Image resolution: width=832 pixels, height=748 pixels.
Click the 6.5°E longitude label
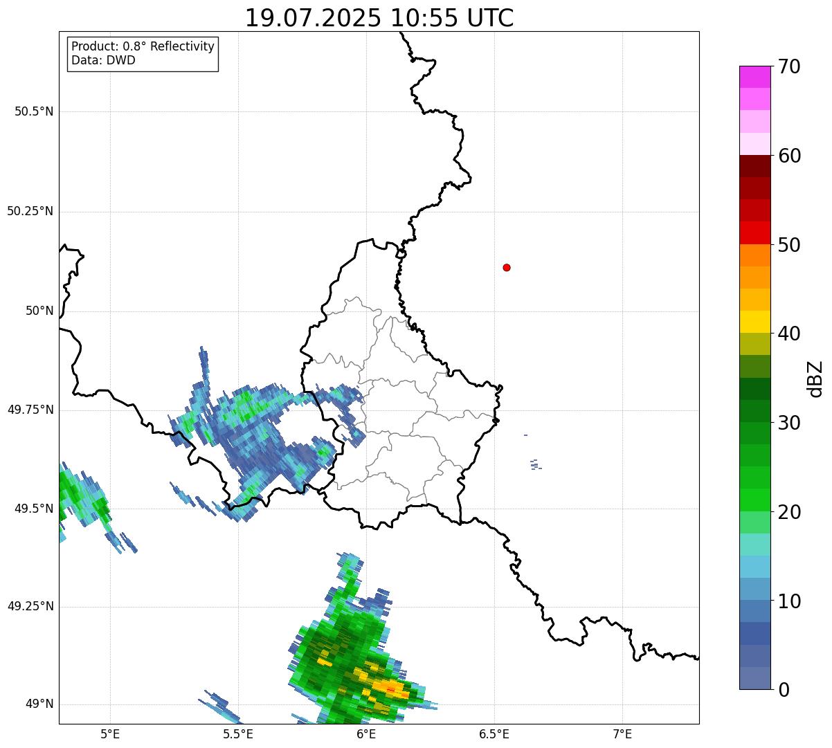pyautogui.click(x=494, y=733)
